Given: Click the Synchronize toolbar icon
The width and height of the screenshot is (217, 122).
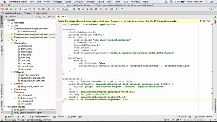Looking at the screenshot, I should click(11, 9).
